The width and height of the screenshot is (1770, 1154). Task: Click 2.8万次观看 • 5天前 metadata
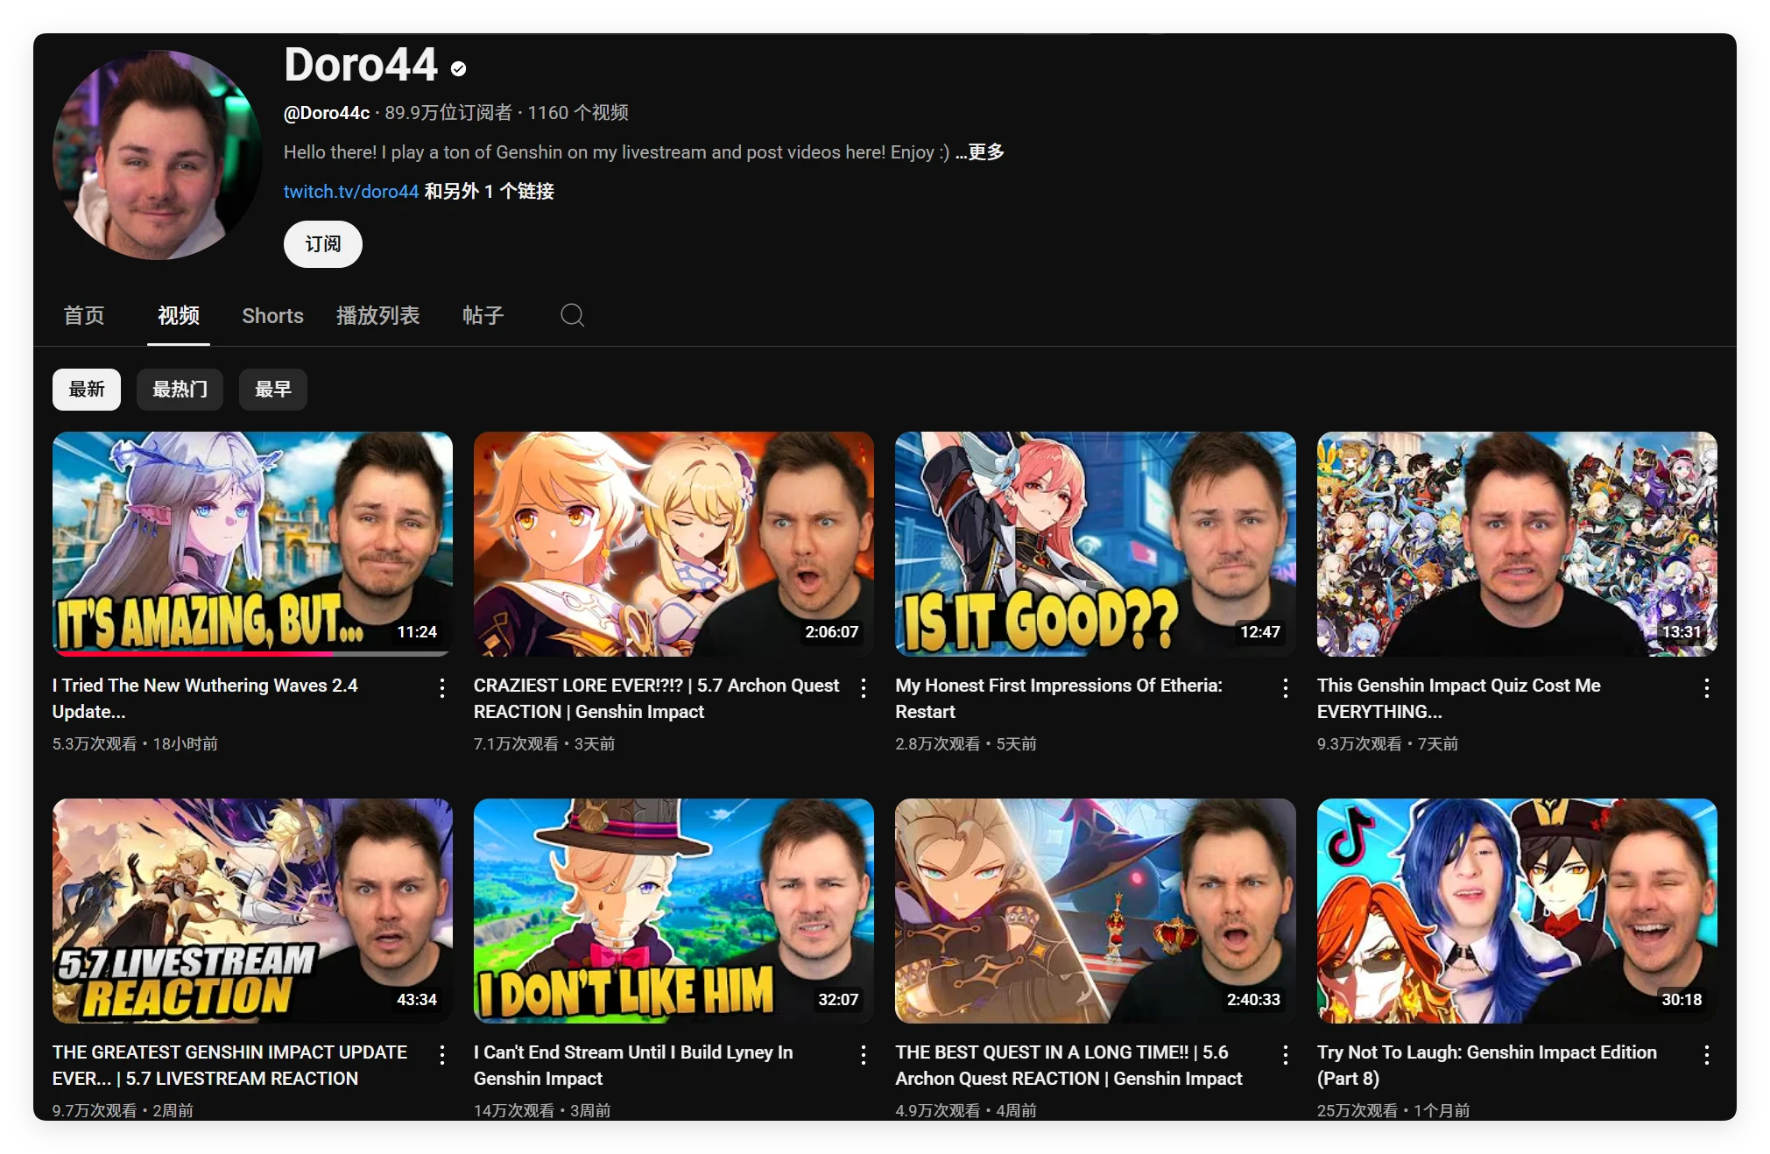coord(966,744)
